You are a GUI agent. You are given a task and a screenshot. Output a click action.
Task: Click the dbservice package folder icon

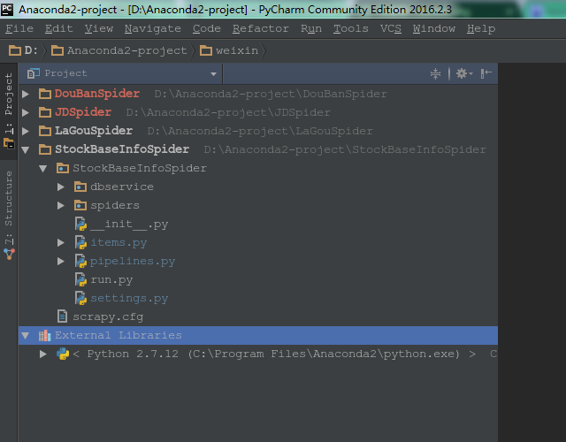[80, 187]
